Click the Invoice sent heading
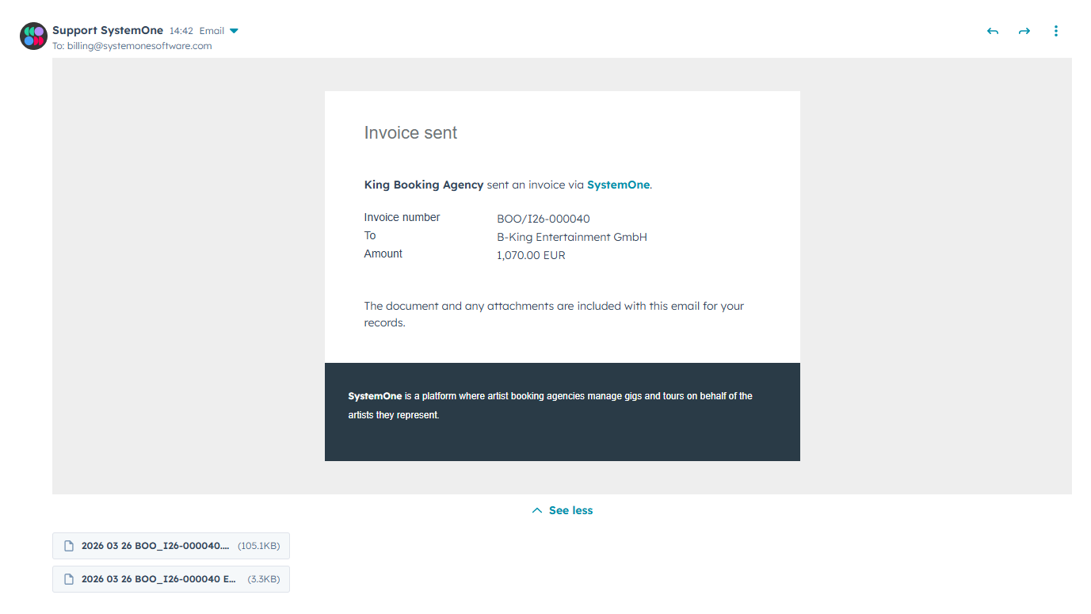The image size is (1091, 614). (410, 133)
